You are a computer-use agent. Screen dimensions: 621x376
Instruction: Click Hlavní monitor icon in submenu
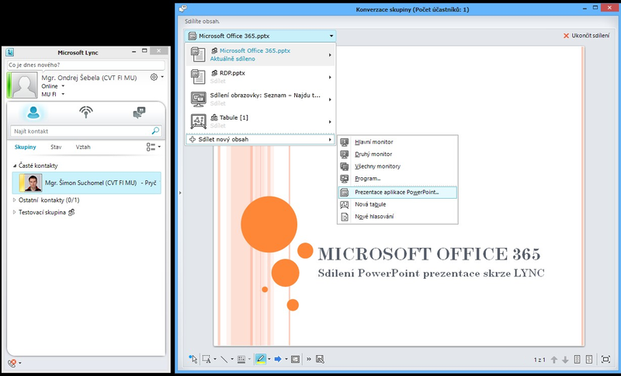point(345,142)
